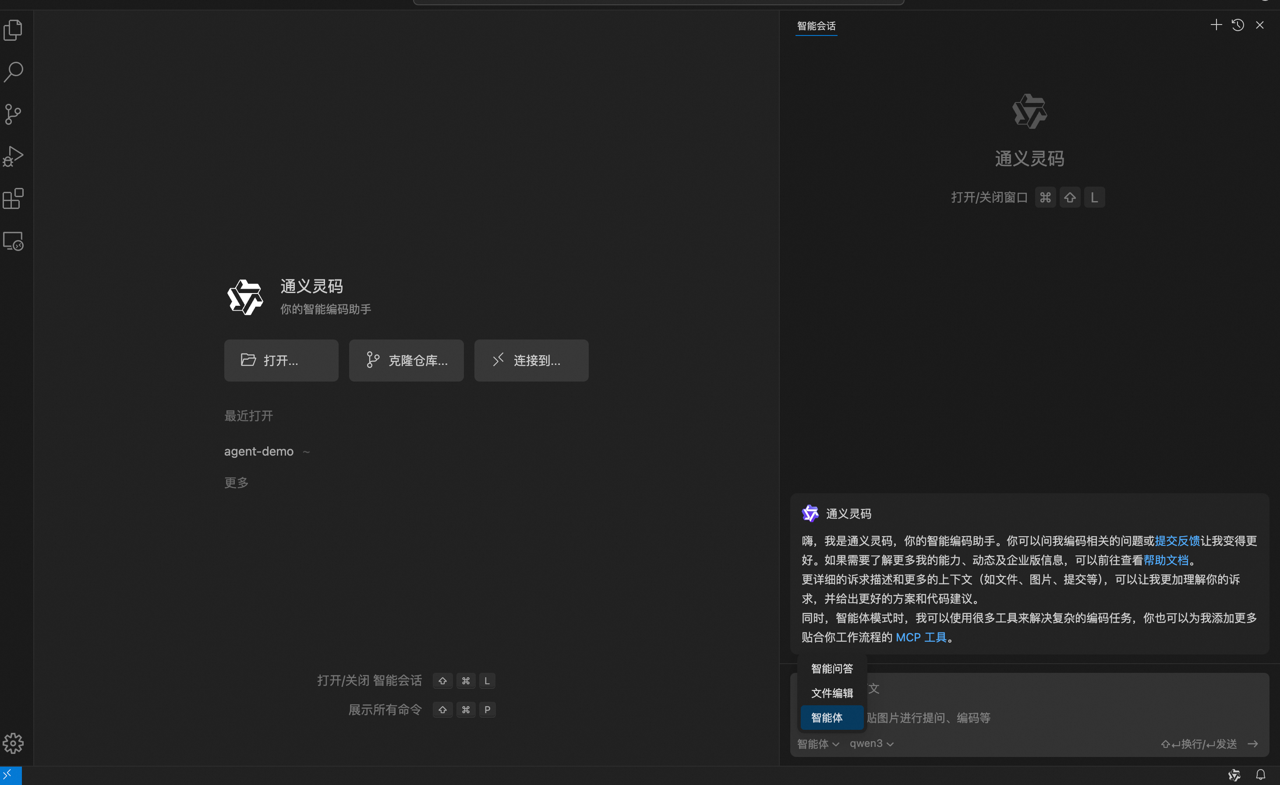
Task: Click the 克隆仓库 button
Action: [x=406, y=360]
